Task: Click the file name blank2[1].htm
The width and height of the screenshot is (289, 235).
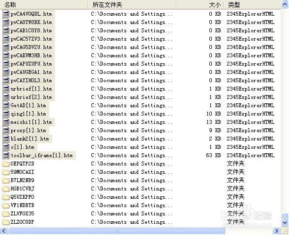Action: click(29, 139)
